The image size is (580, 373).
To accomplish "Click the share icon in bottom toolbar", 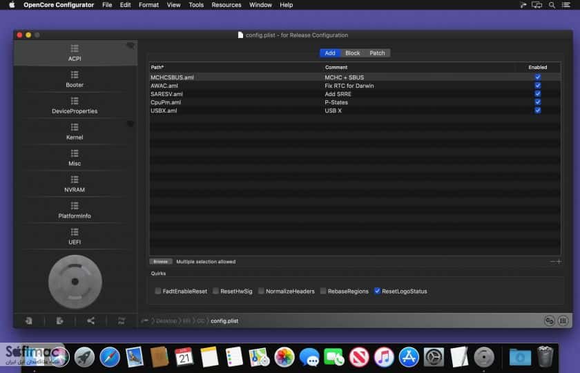I will (90, 321).
